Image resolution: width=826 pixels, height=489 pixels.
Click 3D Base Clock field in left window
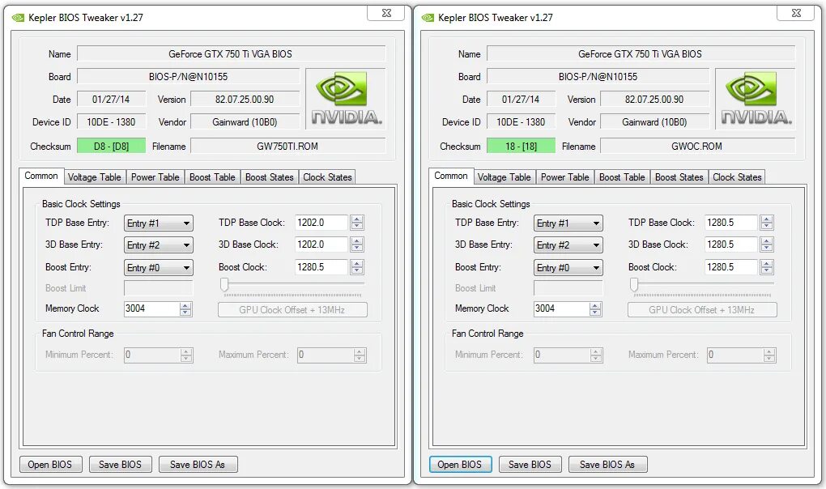[x=321, y=244]
